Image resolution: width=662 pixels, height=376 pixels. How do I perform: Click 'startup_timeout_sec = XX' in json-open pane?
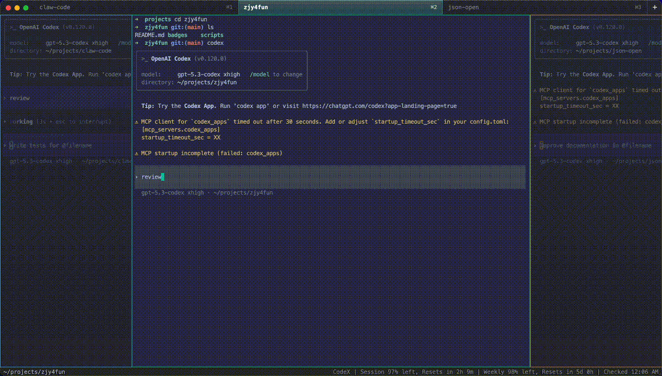pos(579,106)
